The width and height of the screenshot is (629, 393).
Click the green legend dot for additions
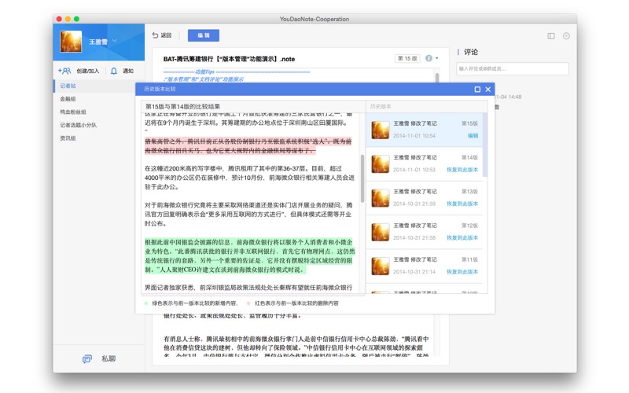coord(146,303)
